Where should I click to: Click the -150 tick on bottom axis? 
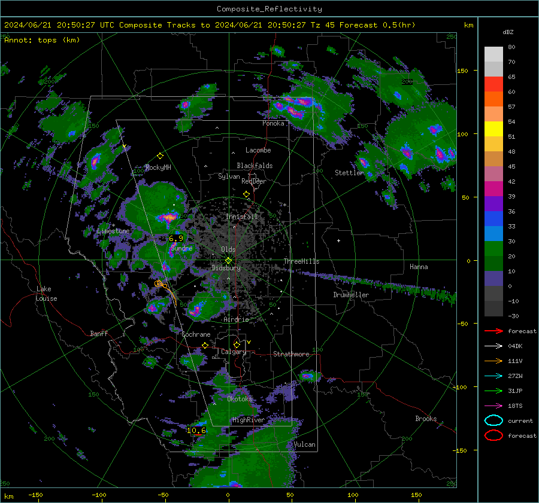(x=35, y=495)
